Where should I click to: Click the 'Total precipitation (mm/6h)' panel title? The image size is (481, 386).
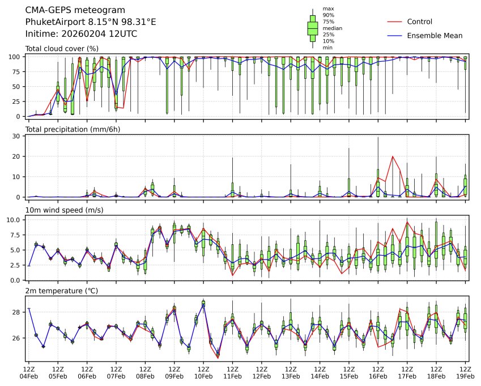[x=73, y=129]
